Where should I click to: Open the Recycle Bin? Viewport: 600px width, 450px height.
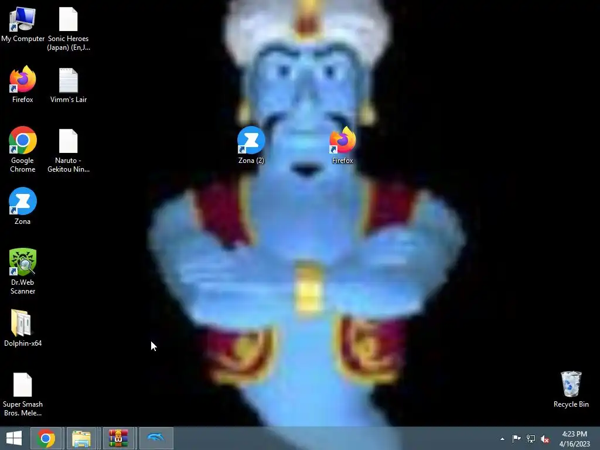[x=571, y=389]
